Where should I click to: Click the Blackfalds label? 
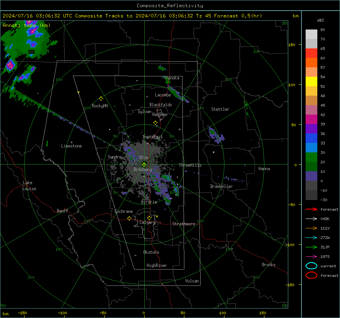point(161,105)
